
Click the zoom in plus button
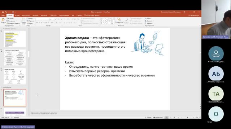pos(193,118)
